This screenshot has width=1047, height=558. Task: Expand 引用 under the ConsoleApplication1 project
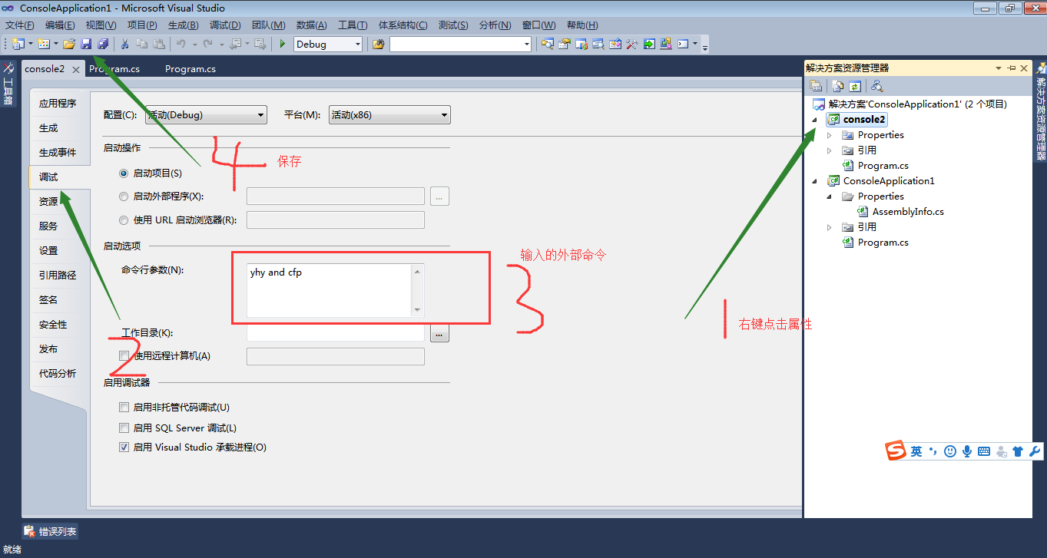(829, 227)
